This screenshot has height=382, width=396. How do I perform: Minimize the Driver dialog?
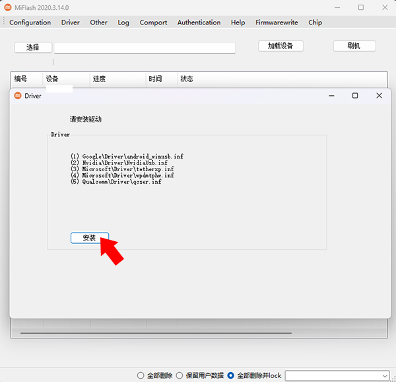(x=331, y=96)
